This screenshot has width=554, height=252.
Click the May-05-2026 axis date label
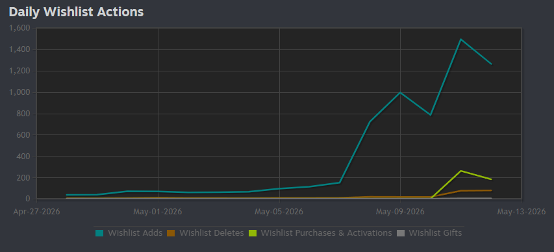tap(279, 212)
